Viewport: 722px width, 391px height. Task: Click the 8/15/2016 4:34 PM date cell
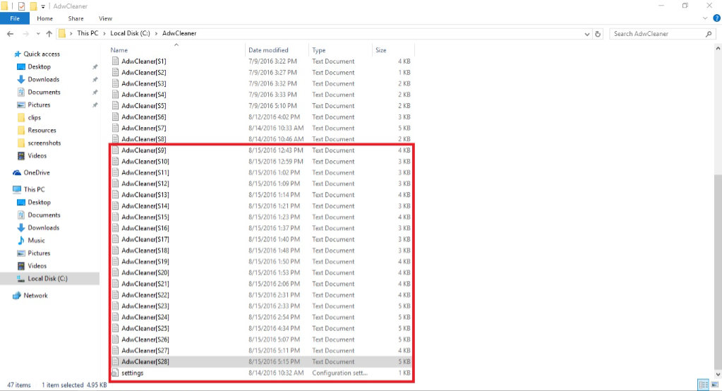(274, 328)
